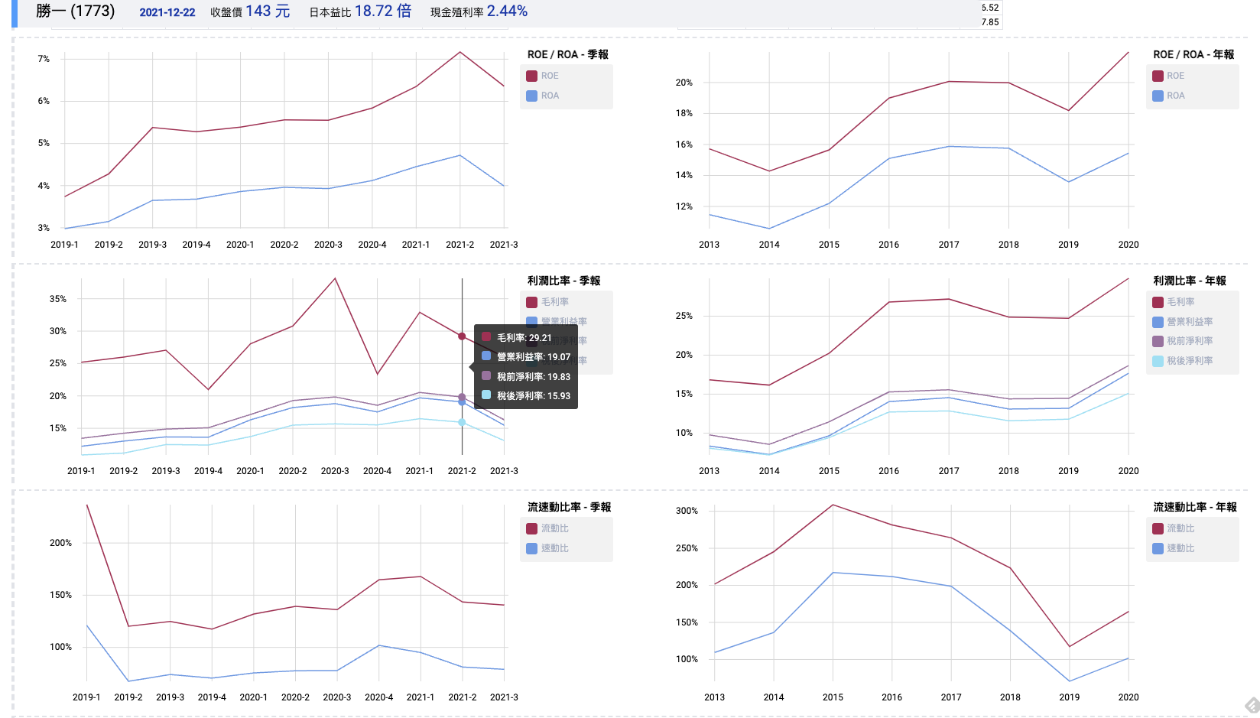Click the ROE swatch in quarterly ROE/ROA legend
Image resolution: width=1260 pixels, height=718 pixels.
(x=531, y=76)
